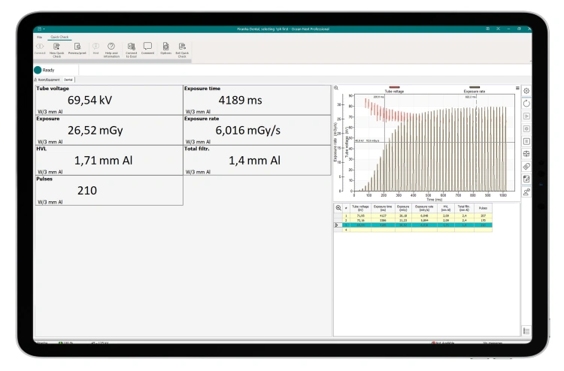The height and width of the screenshot is (371, 564).
Task: Open the chart hamburger menu
Action: click(x=517, y=88)
